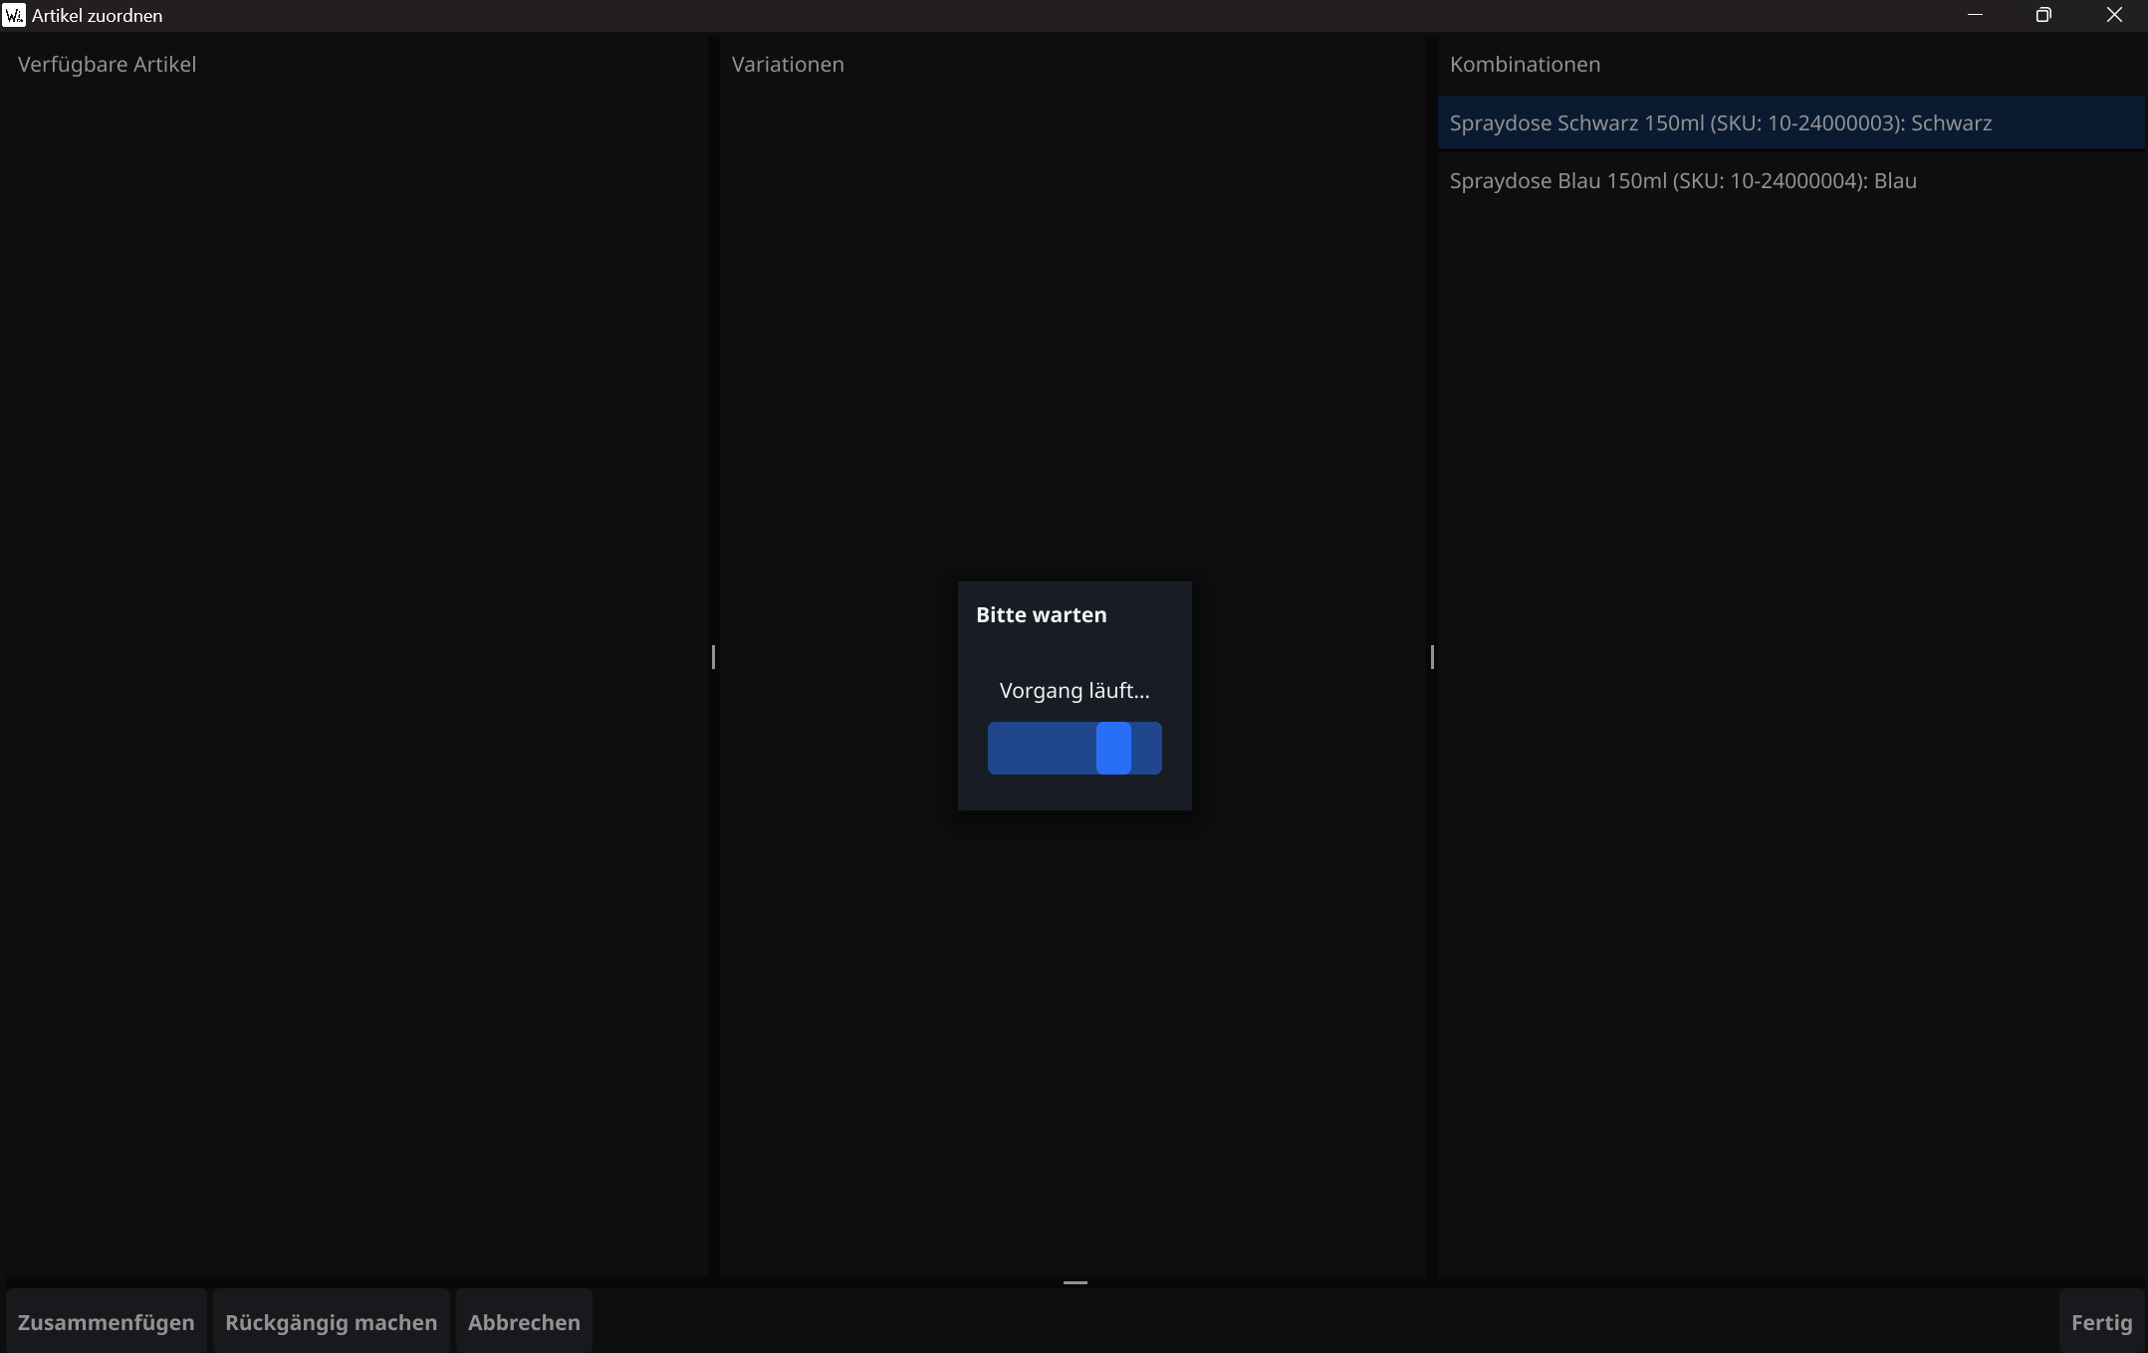This screenshot has height=1353, width=2148.
Task: Click the progress bar in wait dialog
Action: [1074, 748]
